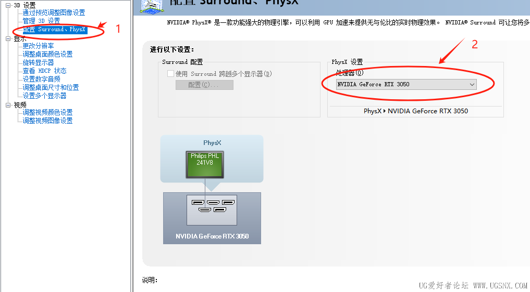Click the Surround PhysX header icon
The width and height of the screenshot is (530, 292).
(x=153, y=6)
